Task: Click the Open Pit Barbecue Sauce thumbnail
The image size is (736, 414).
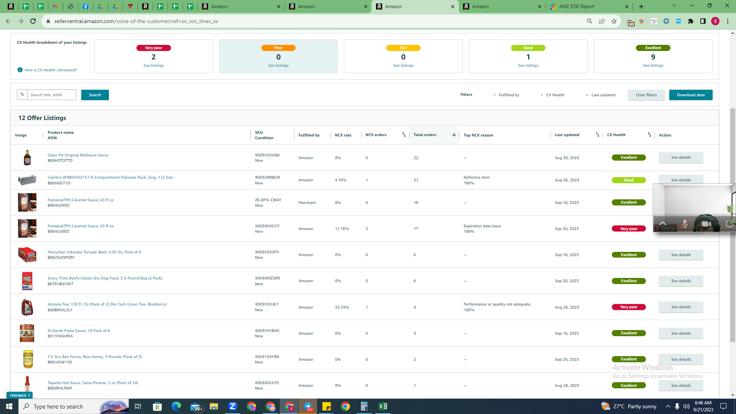Action: pos(27,158)
